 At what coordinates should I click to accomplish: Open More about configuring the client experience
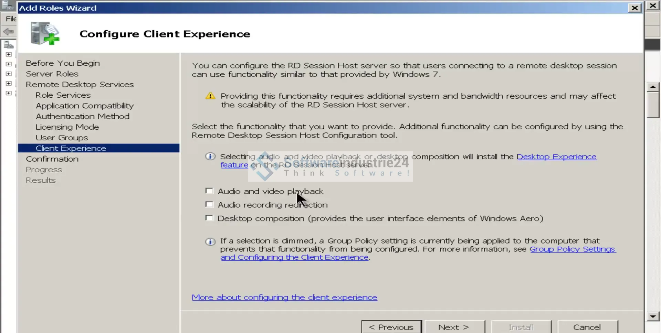tap(284, 297)
